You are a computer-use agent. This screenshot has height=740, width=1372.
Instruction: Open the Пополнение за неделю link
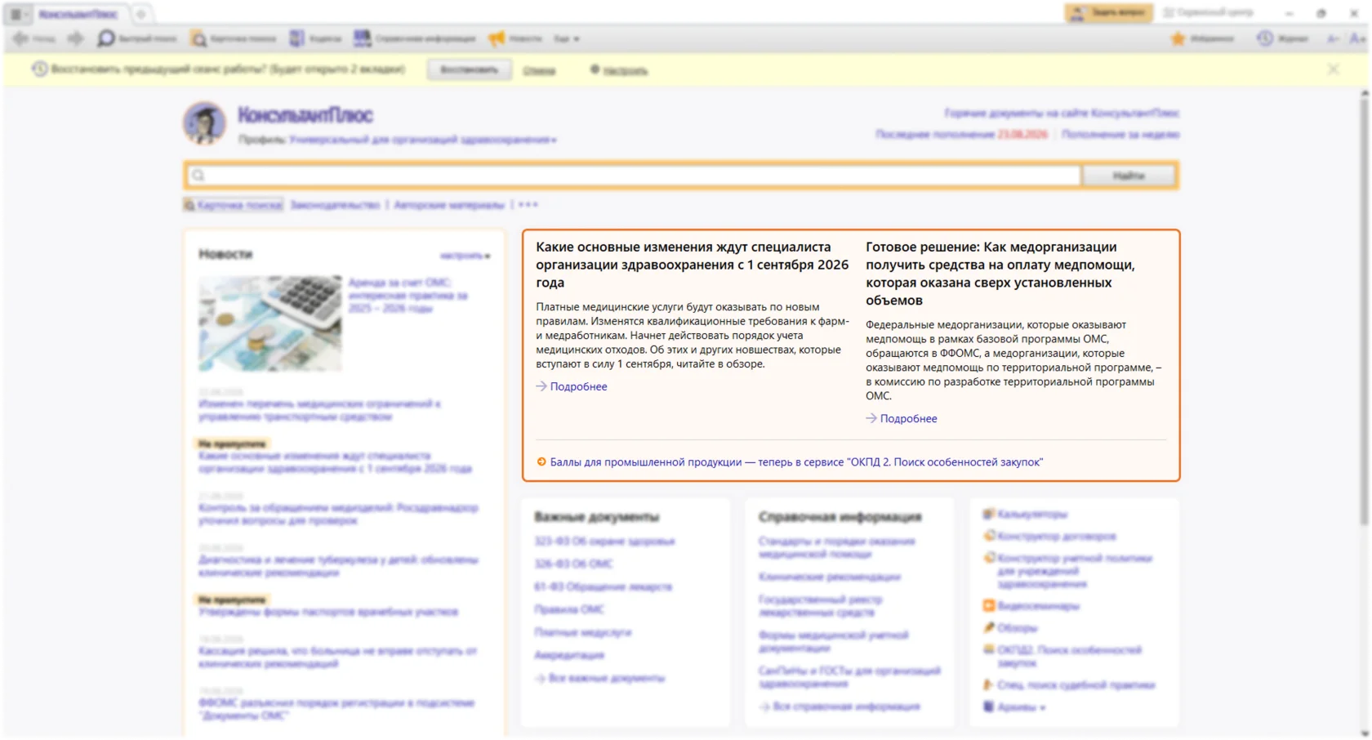1120,134
